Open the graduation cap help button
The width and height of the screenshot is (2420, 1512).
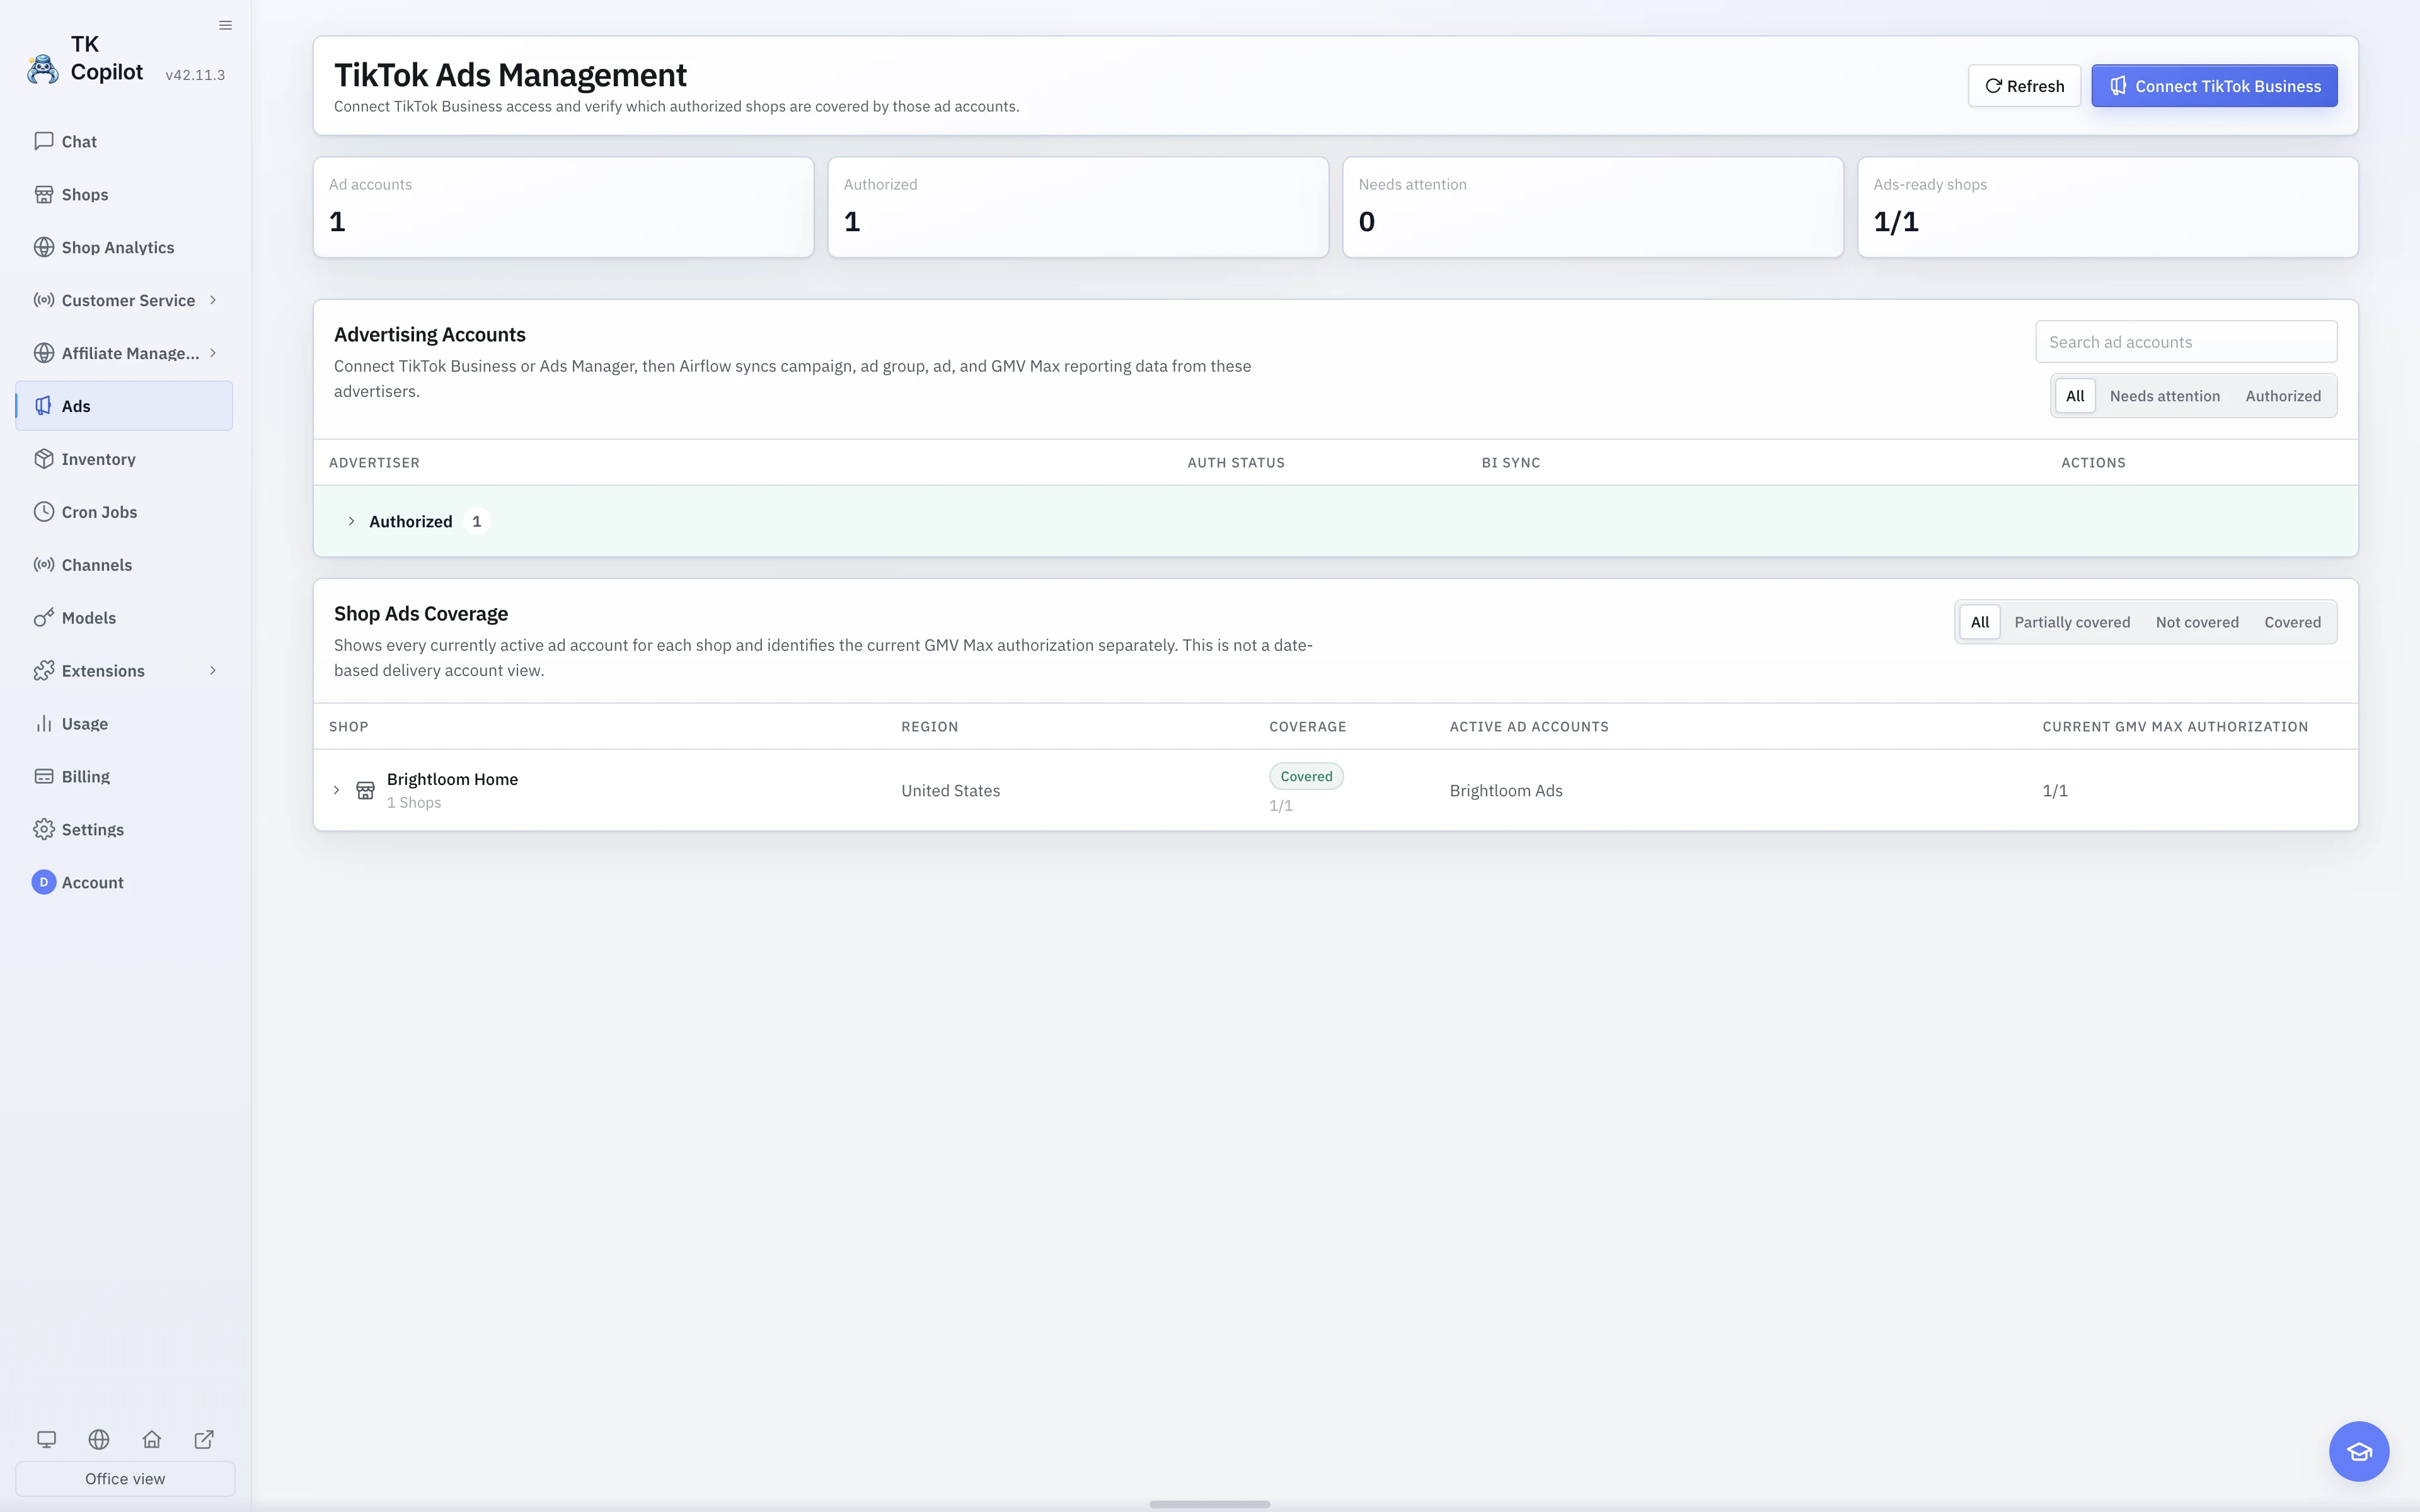(2359, 1451)
